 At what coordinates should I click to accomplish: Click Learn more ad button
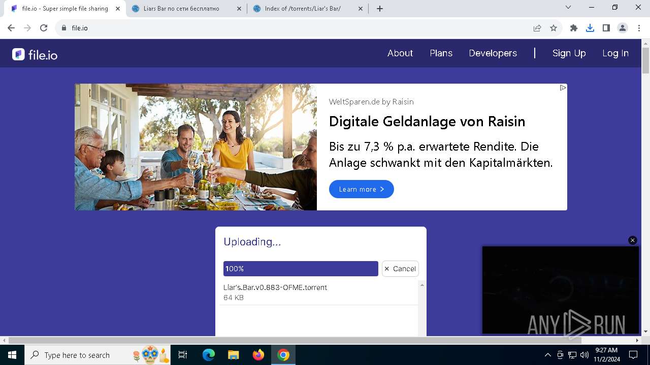click(362, 189)
